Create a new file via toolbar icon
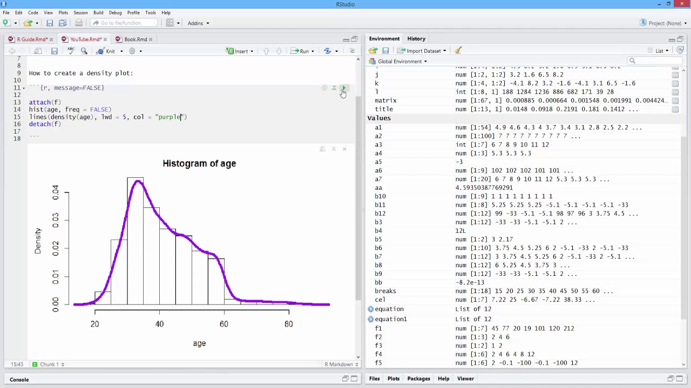Image resolution: width=691 pixels, height=388 pixels. click(x=6, y=23)
